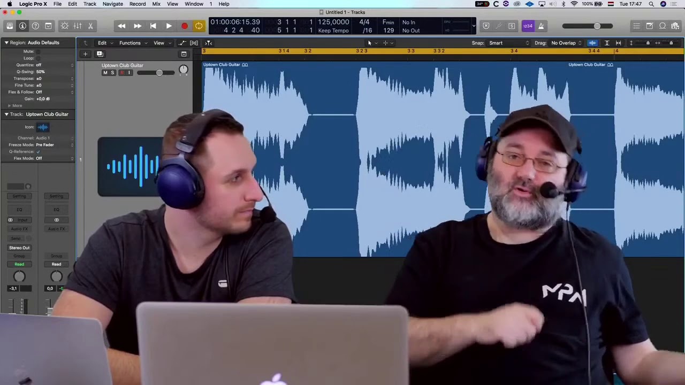Open the File menu
The height and width of the screenshot is (385, 685).
point(57,4)
